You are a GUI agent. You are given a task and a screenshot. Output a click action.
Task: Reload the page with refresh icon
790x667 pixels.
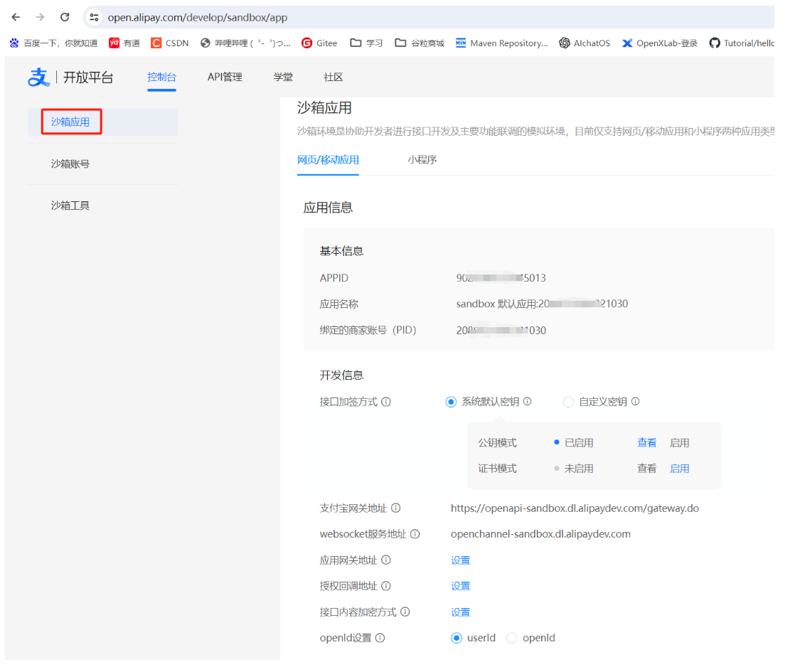coord(65,17)
